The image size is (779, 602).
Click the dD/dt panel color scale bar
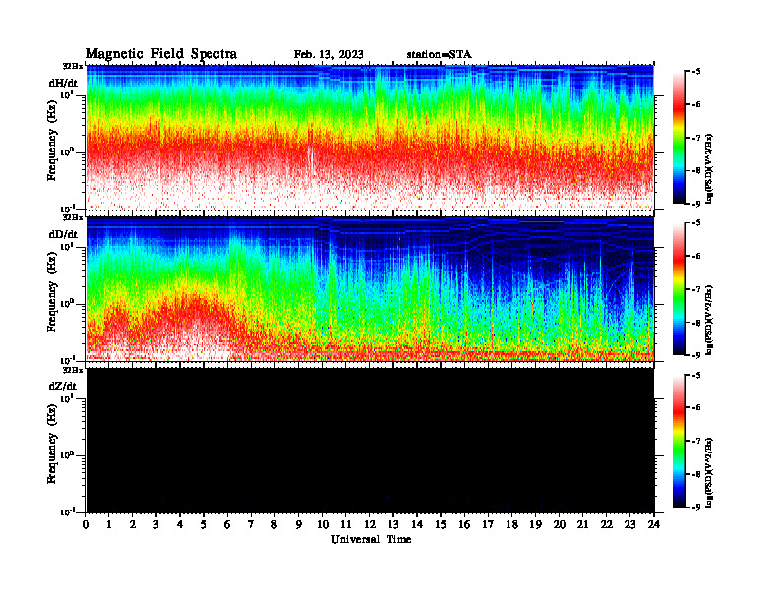coord(679,289)
